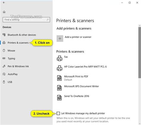Click the Find a setting search box
Screen dimensions: 141x125
click(26, 20)
